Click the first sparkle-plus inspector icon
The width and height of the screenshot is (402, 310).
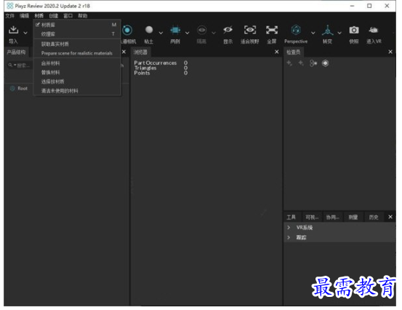(289, 63)
